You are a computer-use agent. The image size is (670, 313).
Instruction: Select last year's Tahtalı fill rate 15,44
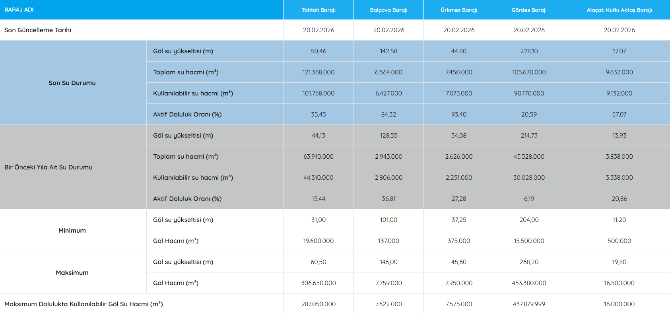318,198
